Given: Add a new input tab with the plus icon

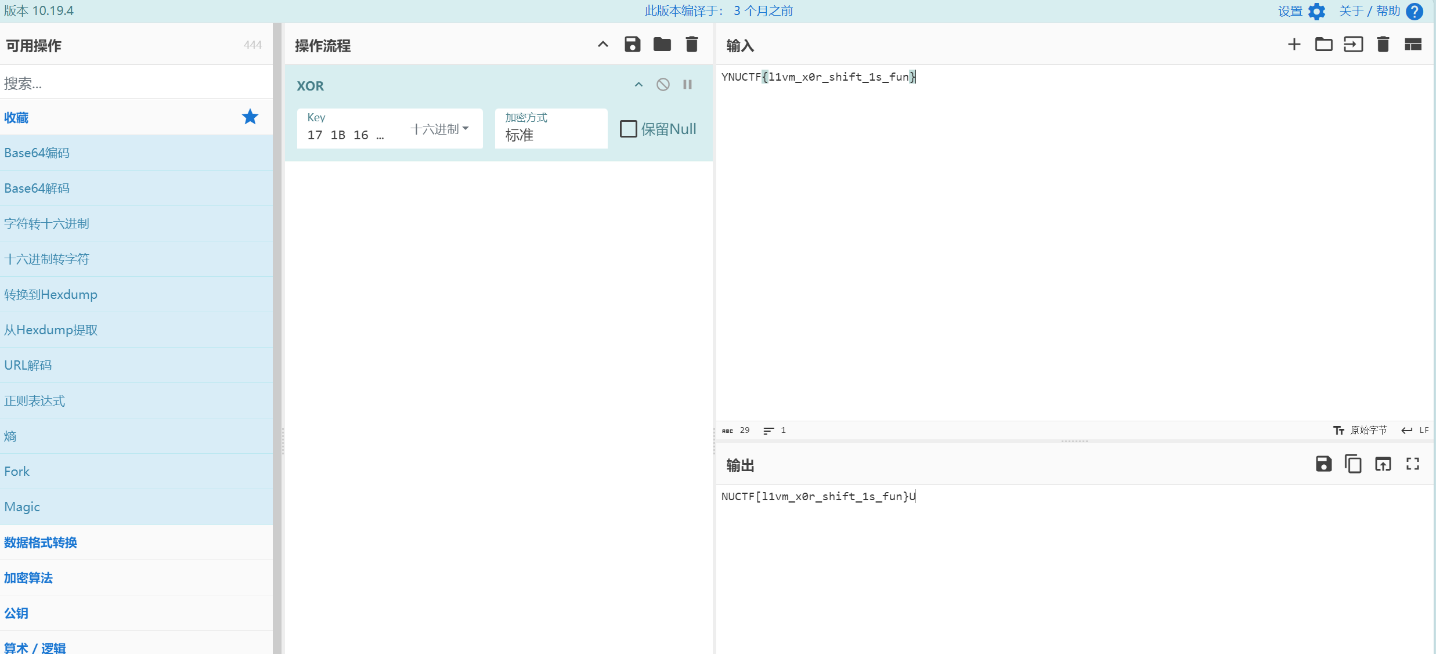Looking at the screenshot, I should [x=1294, y=45].
